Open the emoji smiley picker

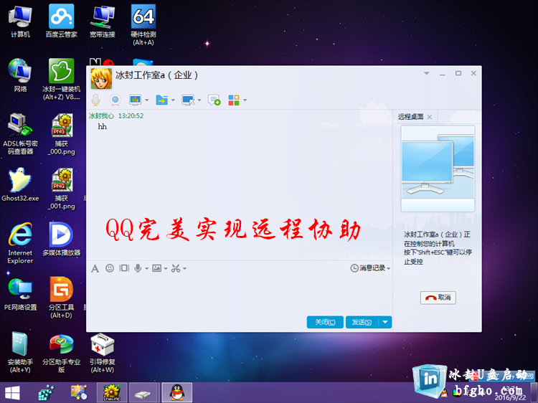[110, 268]
